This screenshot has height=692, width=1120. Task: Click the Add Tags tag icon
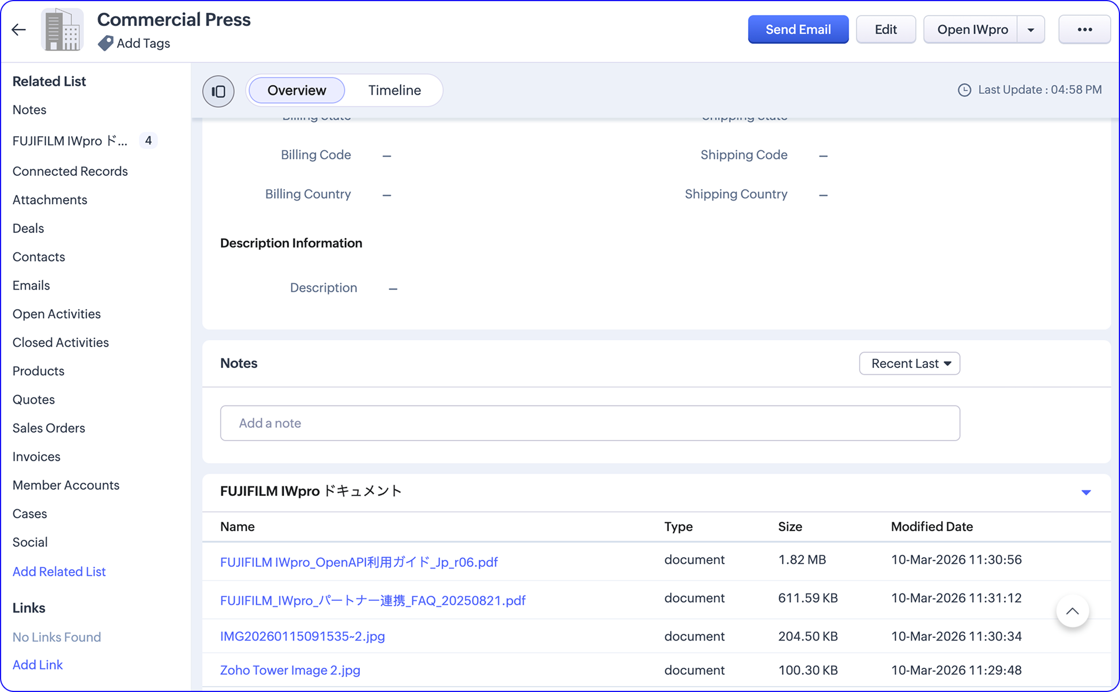pyautogui.click(x=105, y=43)
